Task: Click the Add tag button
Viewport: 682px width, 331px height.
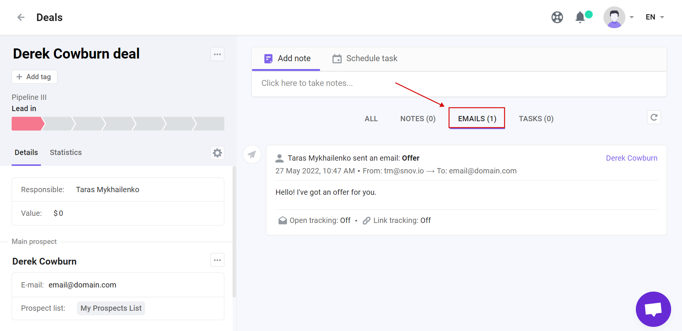Action: pyautogui.click(x=34, y=77)
